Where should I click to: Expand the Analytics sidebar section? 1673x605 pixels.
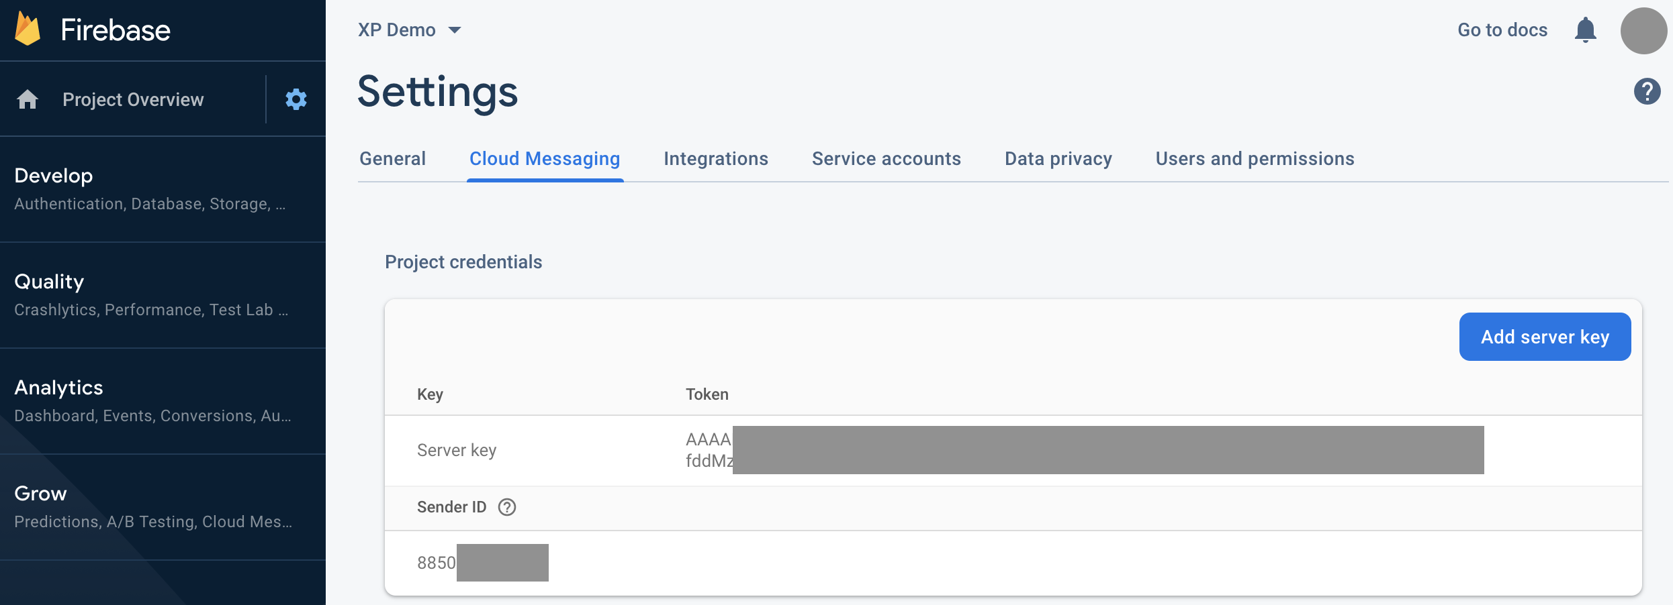163,401
